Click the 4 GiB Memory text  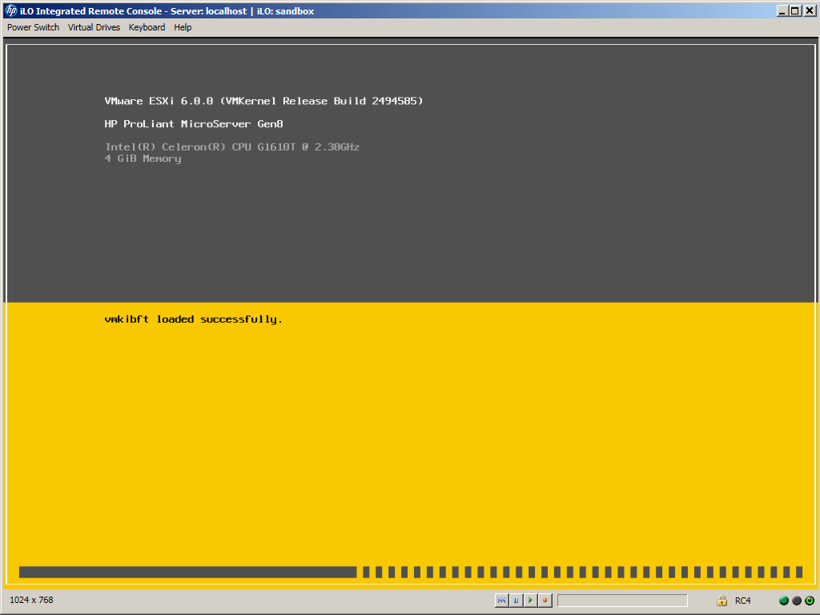tap(143, 159)
